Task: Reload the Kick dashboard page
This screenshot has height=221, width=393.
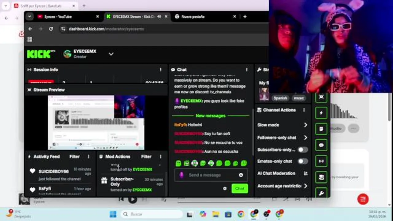Action: (x=51, y=29)
